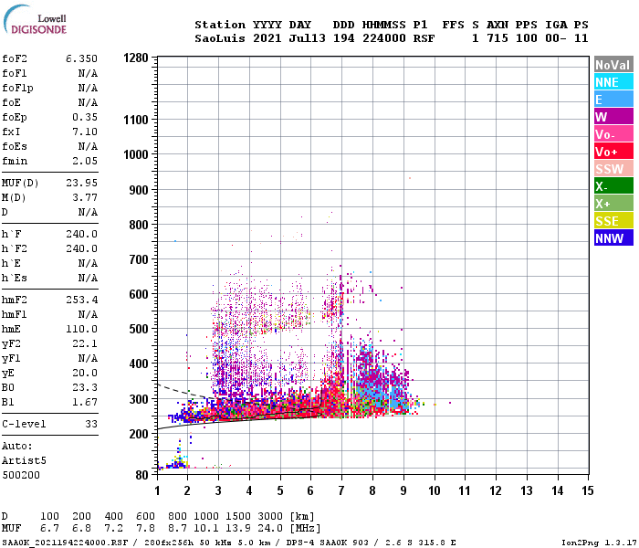The image size is (639, 548).
Task: Click the foEp value 0.35
Action: [x=85, y=117]
